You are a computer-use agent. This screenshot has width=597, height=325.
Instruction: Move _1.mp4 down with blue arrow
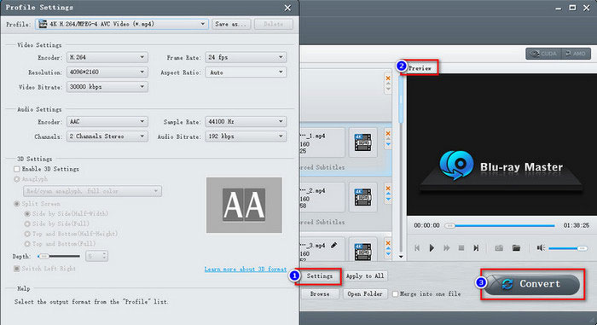point(388,144)
